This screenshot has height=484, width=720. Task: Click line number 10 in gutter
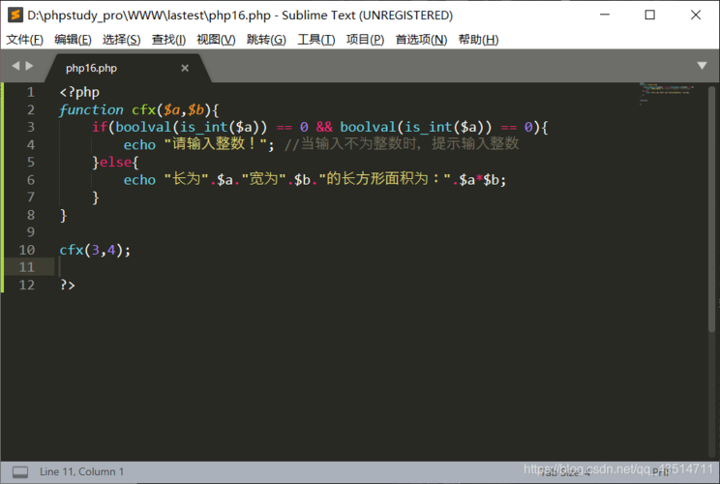point(27,250)
